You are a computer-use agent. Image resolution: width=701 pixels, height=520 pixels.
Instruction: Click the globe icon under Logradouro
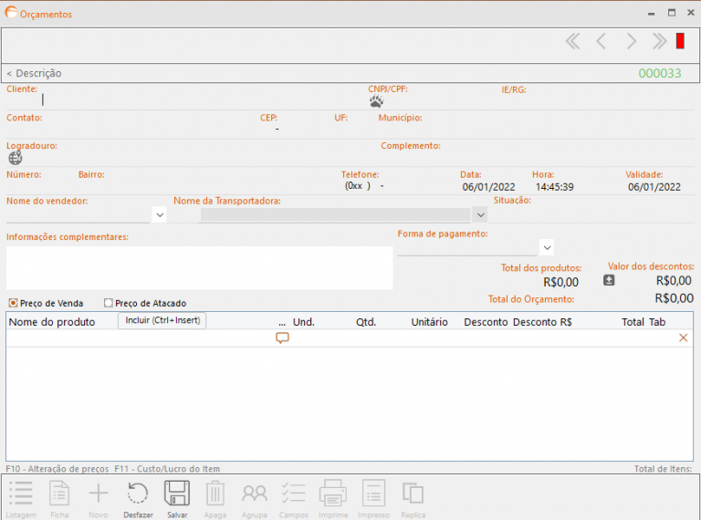pyautogui.click(x=16, y=158)
